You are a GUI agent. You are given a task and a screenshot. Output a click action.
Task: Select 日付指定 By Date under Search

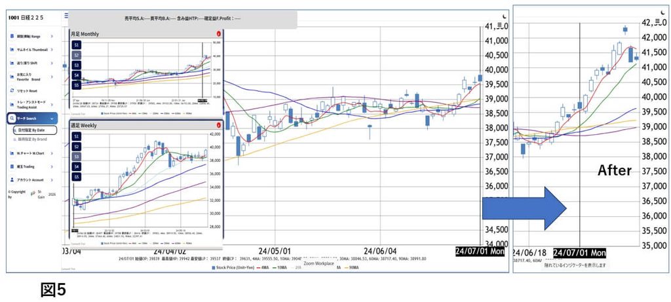click(x=35, y=130)
